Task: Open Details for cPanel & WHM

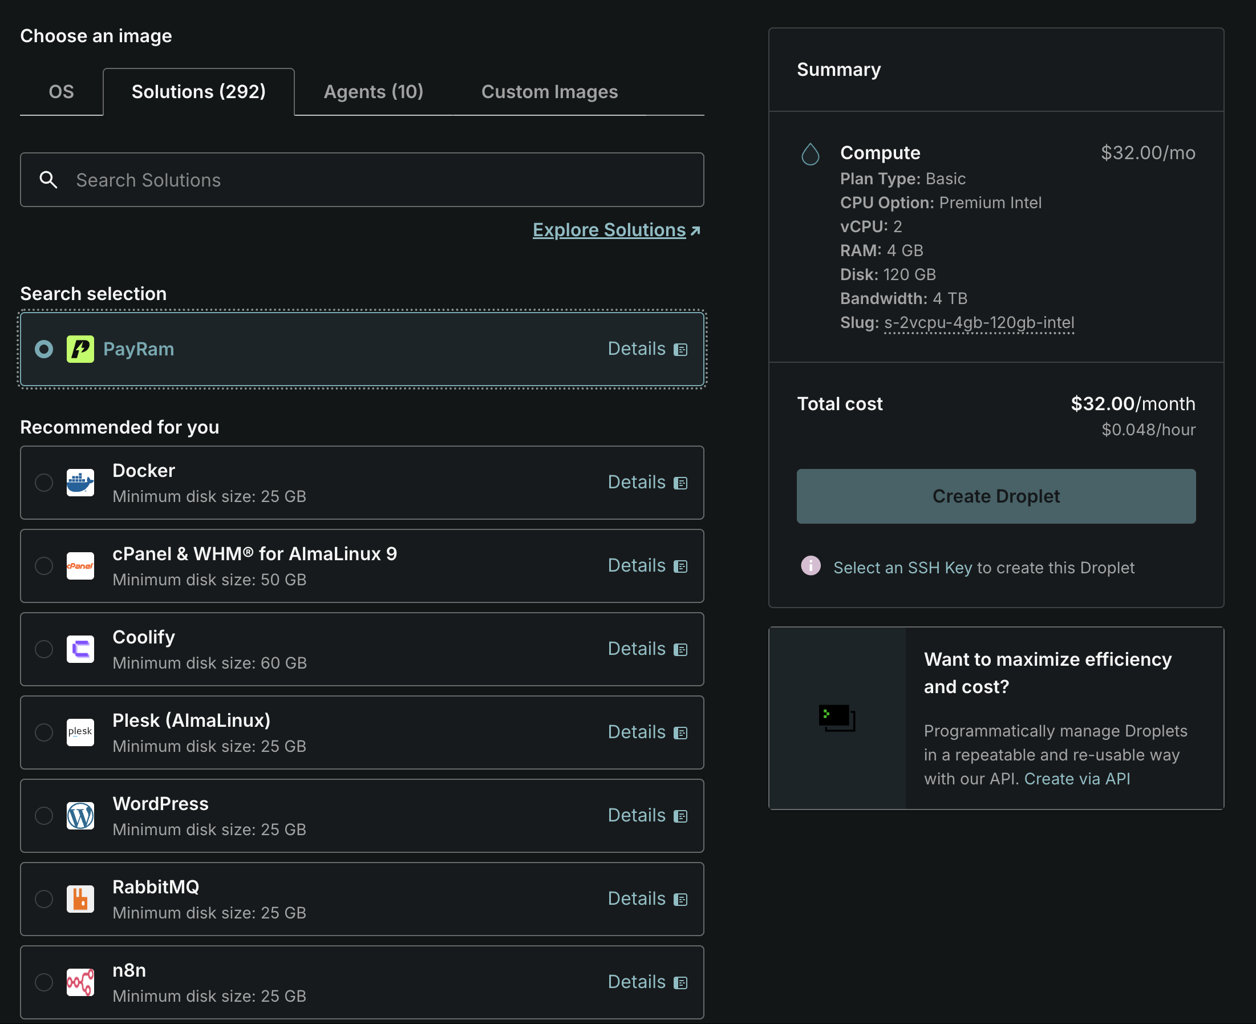Action: [647, 565]
